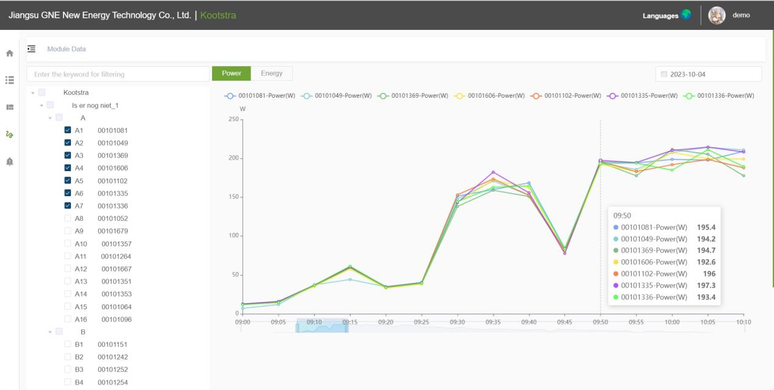Open the alarm bell sidebar icon
Viewport: 774px width, 390px height.
coord(9,161)
